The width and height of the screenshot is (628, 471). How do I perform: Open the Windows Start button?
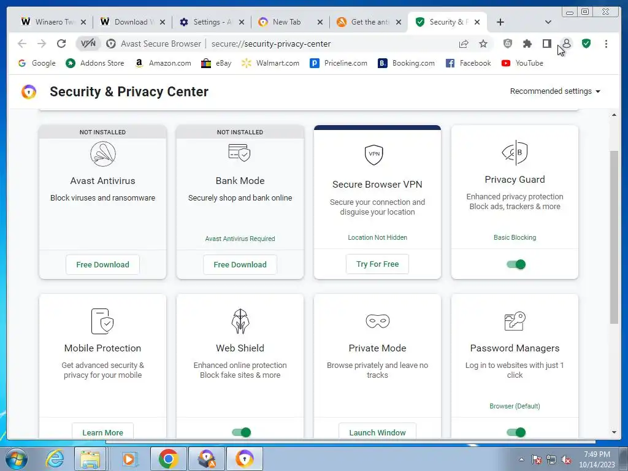[15, 459]
